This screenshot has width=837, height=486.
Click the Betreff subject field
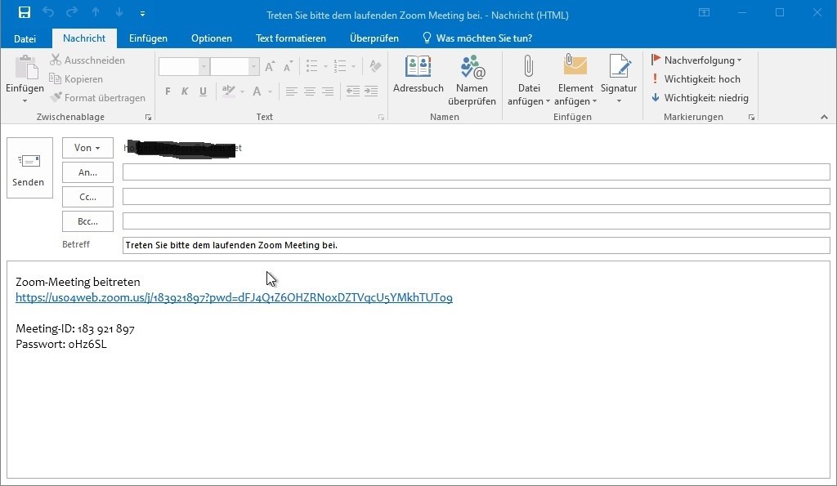(x=477, y=245)
